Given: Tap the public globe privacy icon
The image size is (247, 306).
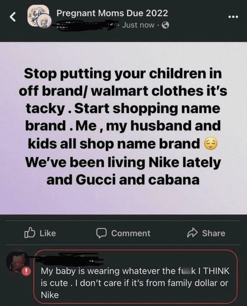Looking at the screenshot, I should pos(165,25).
